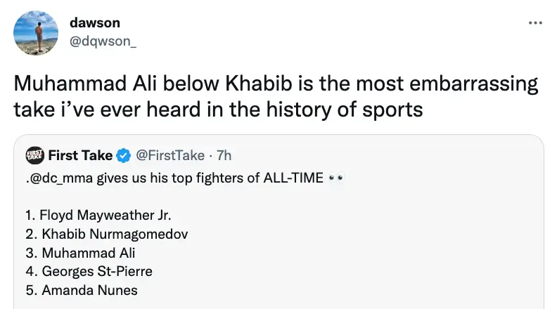Click "most embarrassing" in the main tweet
557x309 pixels.
(x=468, y=85)
